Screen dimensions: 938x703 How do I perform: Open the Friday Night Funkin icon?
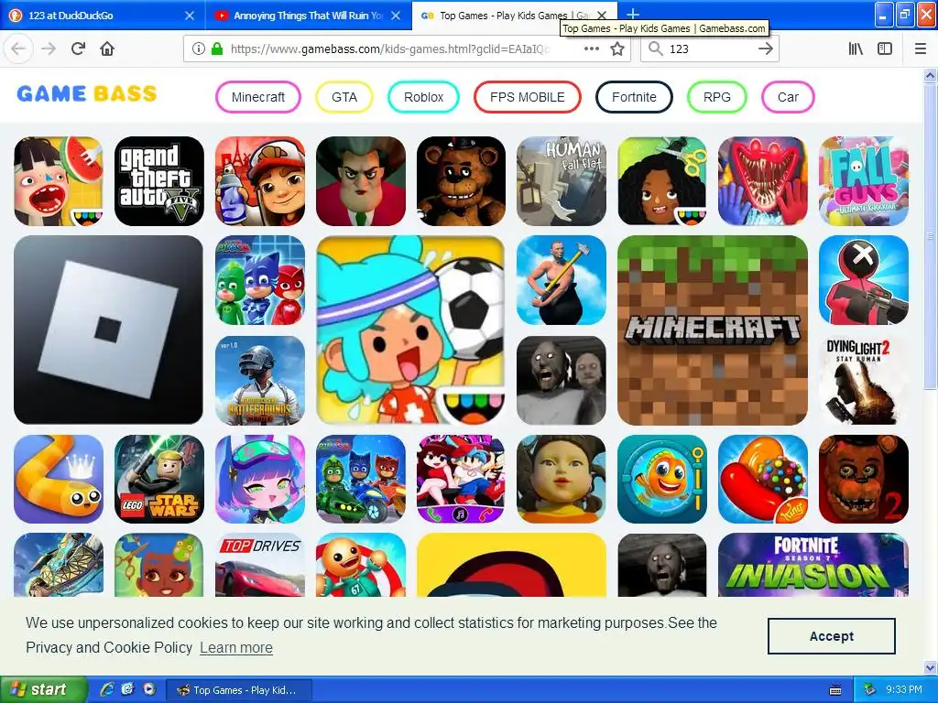(x=462, y=479)
